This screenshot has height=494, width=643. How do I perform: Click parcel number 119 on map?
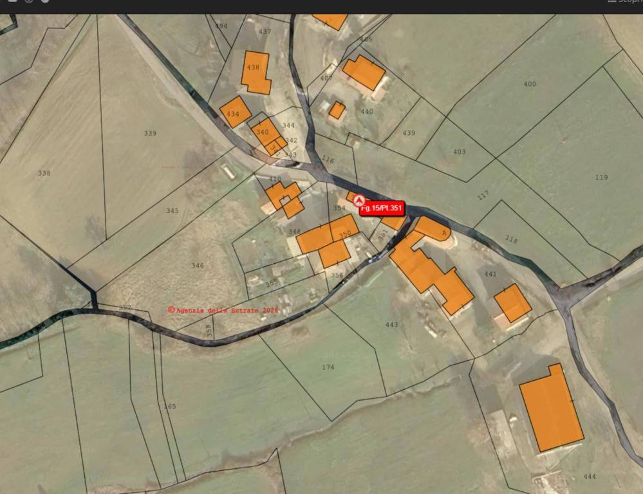601,178
